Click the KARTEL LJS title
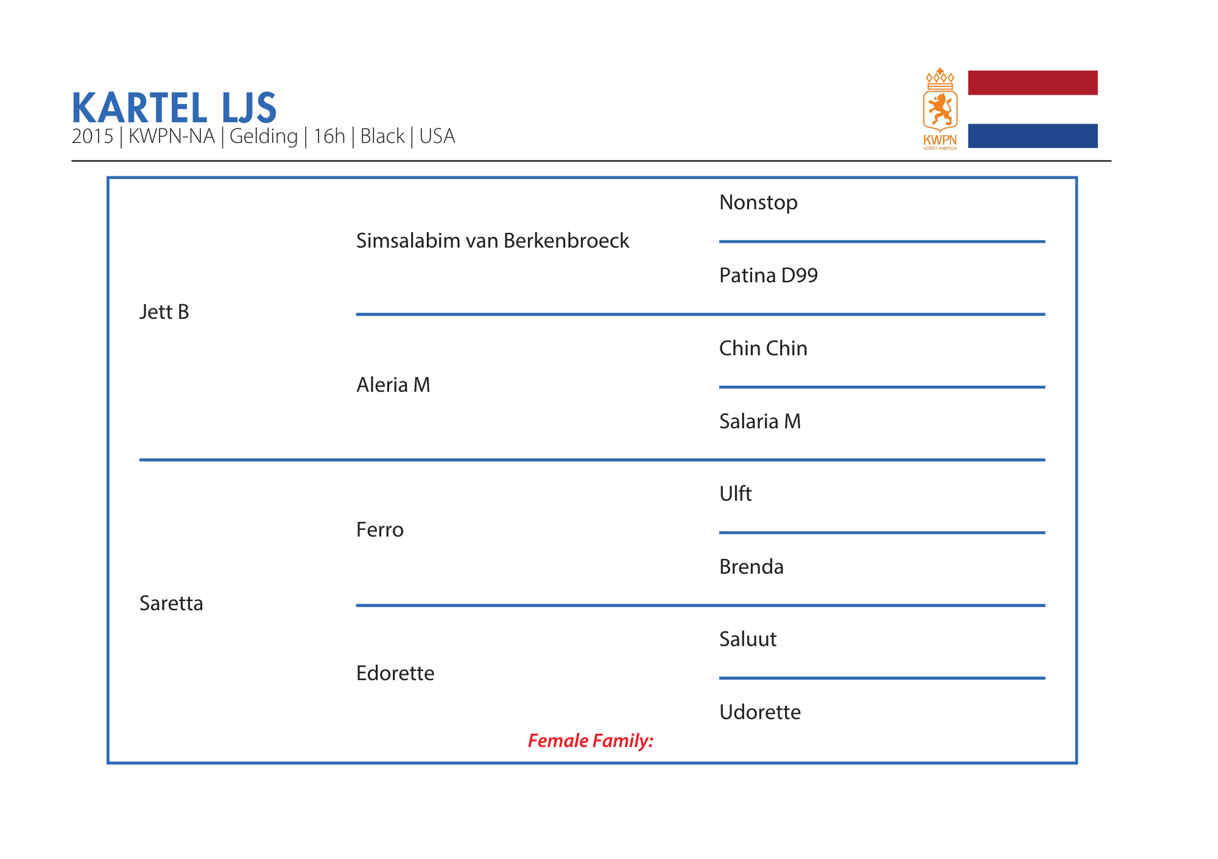Viewport: 1218px width, 859px height. point(174,108)
